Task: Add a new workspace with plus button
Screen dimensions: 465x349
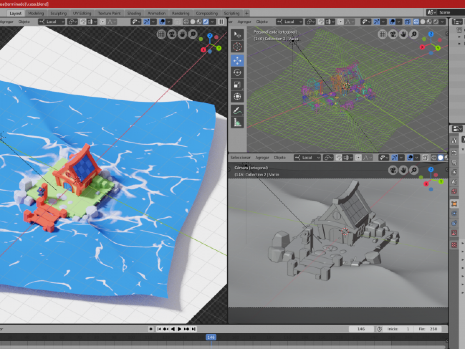Action: [x=246, y=13]
